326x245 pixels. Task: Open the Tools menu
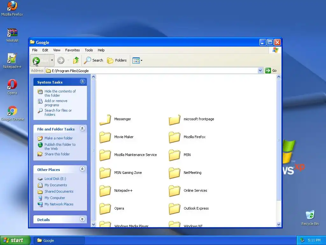click(x=89, y=50)
